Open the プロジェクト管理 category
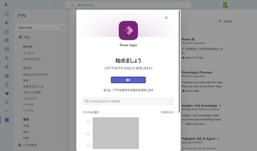 pos(32,93)
